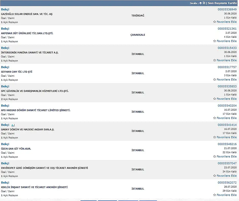Select job ID 00005517757
Viewport: 239px width, 201px height.
click(227, 67)
